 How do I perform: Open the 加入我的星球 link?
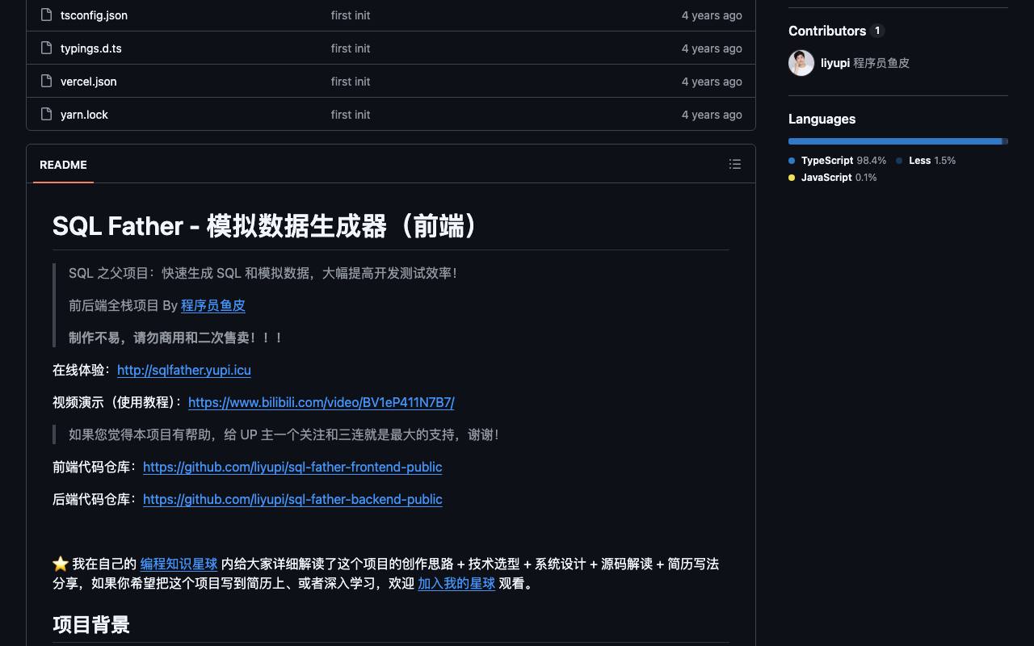point(456,583)
